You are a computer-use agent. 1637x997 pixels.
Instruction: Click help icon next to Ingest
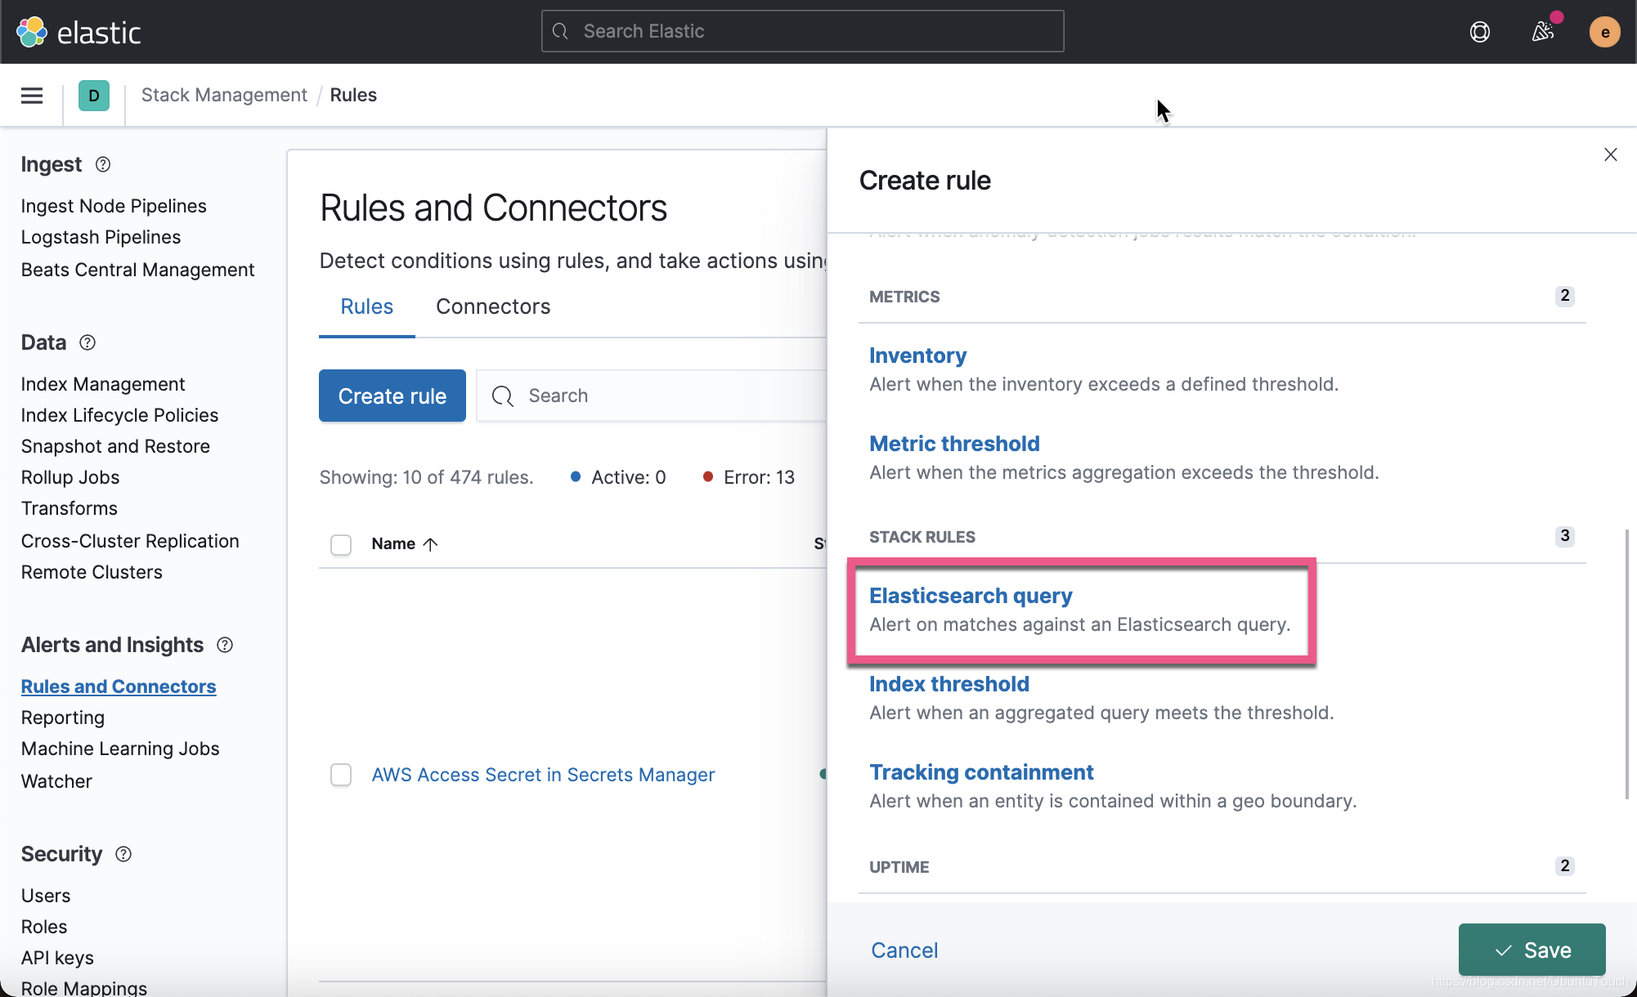[103, 164]
